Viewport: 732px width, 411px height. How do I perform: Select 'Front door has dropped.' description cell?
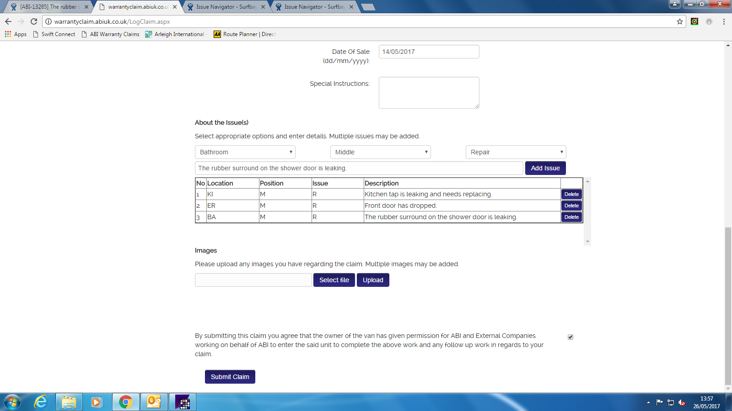[x=462, y=205]
